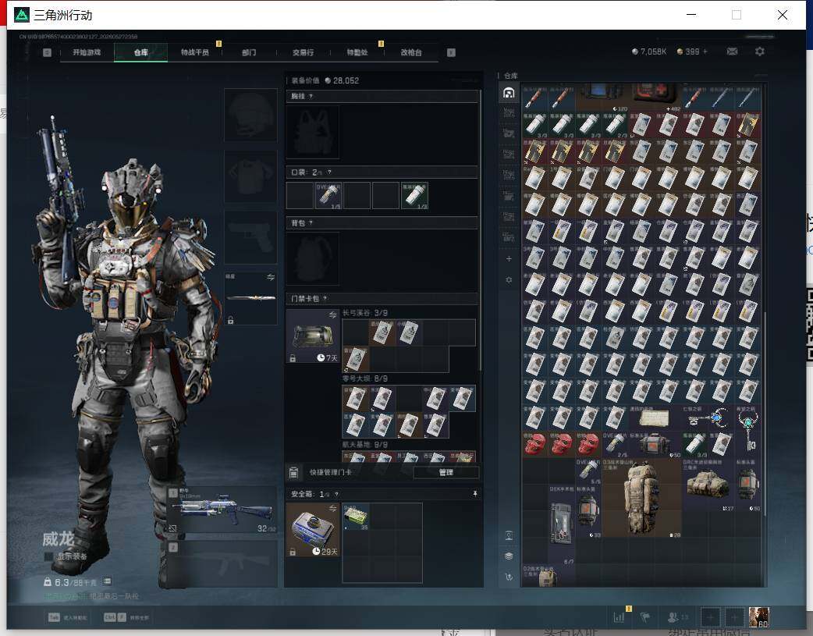The image size is (813, 636).
Task: Select the ammo box inside the safe box
Action: point(356,517)
